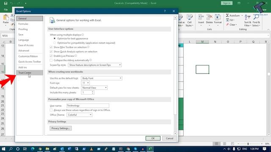The height and width of the screenshot is (152, 271).
Task: Open Customize Quick Access Toolbar arrow
Action: point(26,3)
